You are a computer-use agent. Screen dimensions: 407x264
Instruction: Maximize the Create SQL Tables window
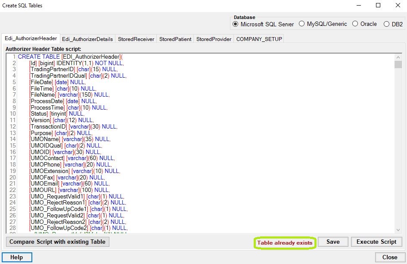point(378,6)
